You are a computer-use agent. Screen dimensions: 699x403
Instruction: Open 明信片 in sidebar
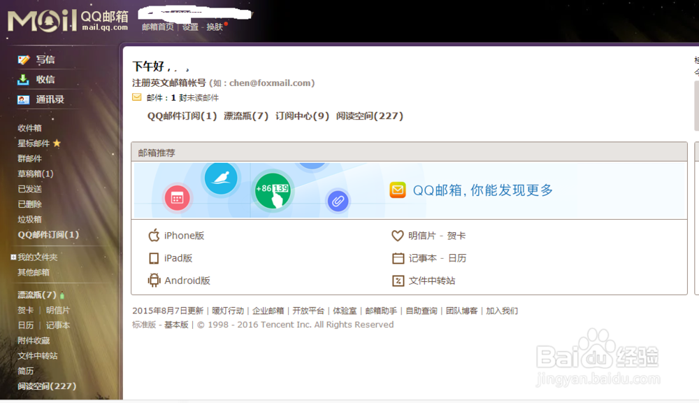coord(58,310)
